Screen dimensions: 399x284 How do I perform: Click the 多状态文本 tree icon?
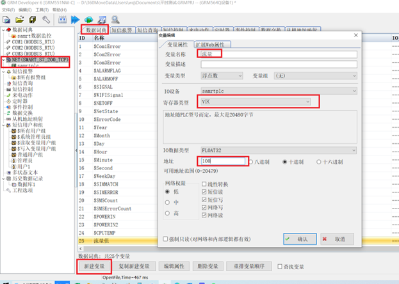(9, 173)
